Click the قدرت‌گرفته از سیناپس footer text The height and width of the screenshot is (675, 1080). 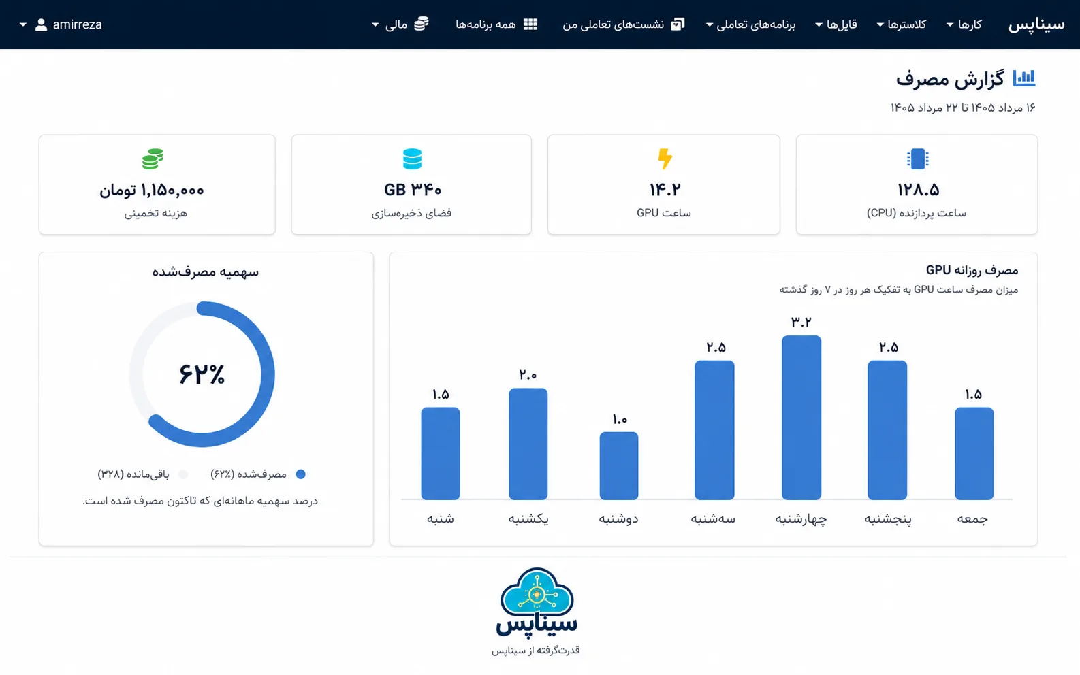(x=536, y=651)
